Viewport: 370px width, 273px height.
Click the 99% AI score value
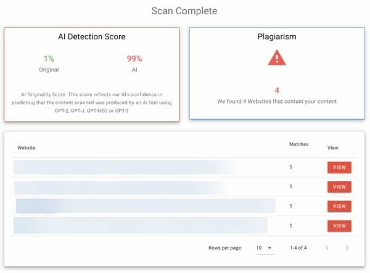click(x=134, y=59)
